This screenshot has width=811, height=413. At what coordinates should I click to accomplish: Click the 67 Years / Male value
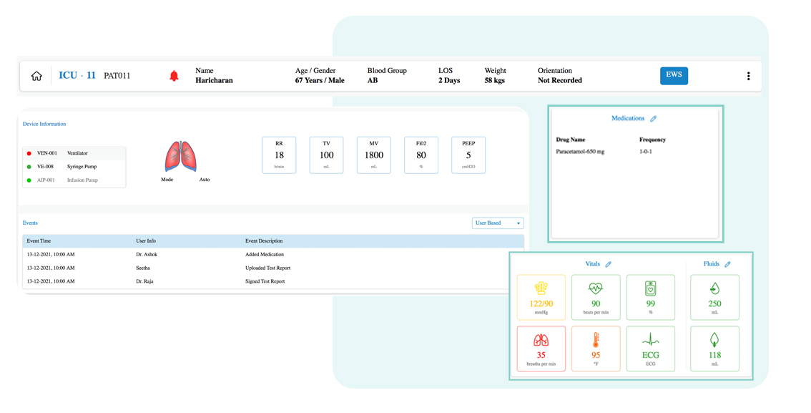point(320,81)
